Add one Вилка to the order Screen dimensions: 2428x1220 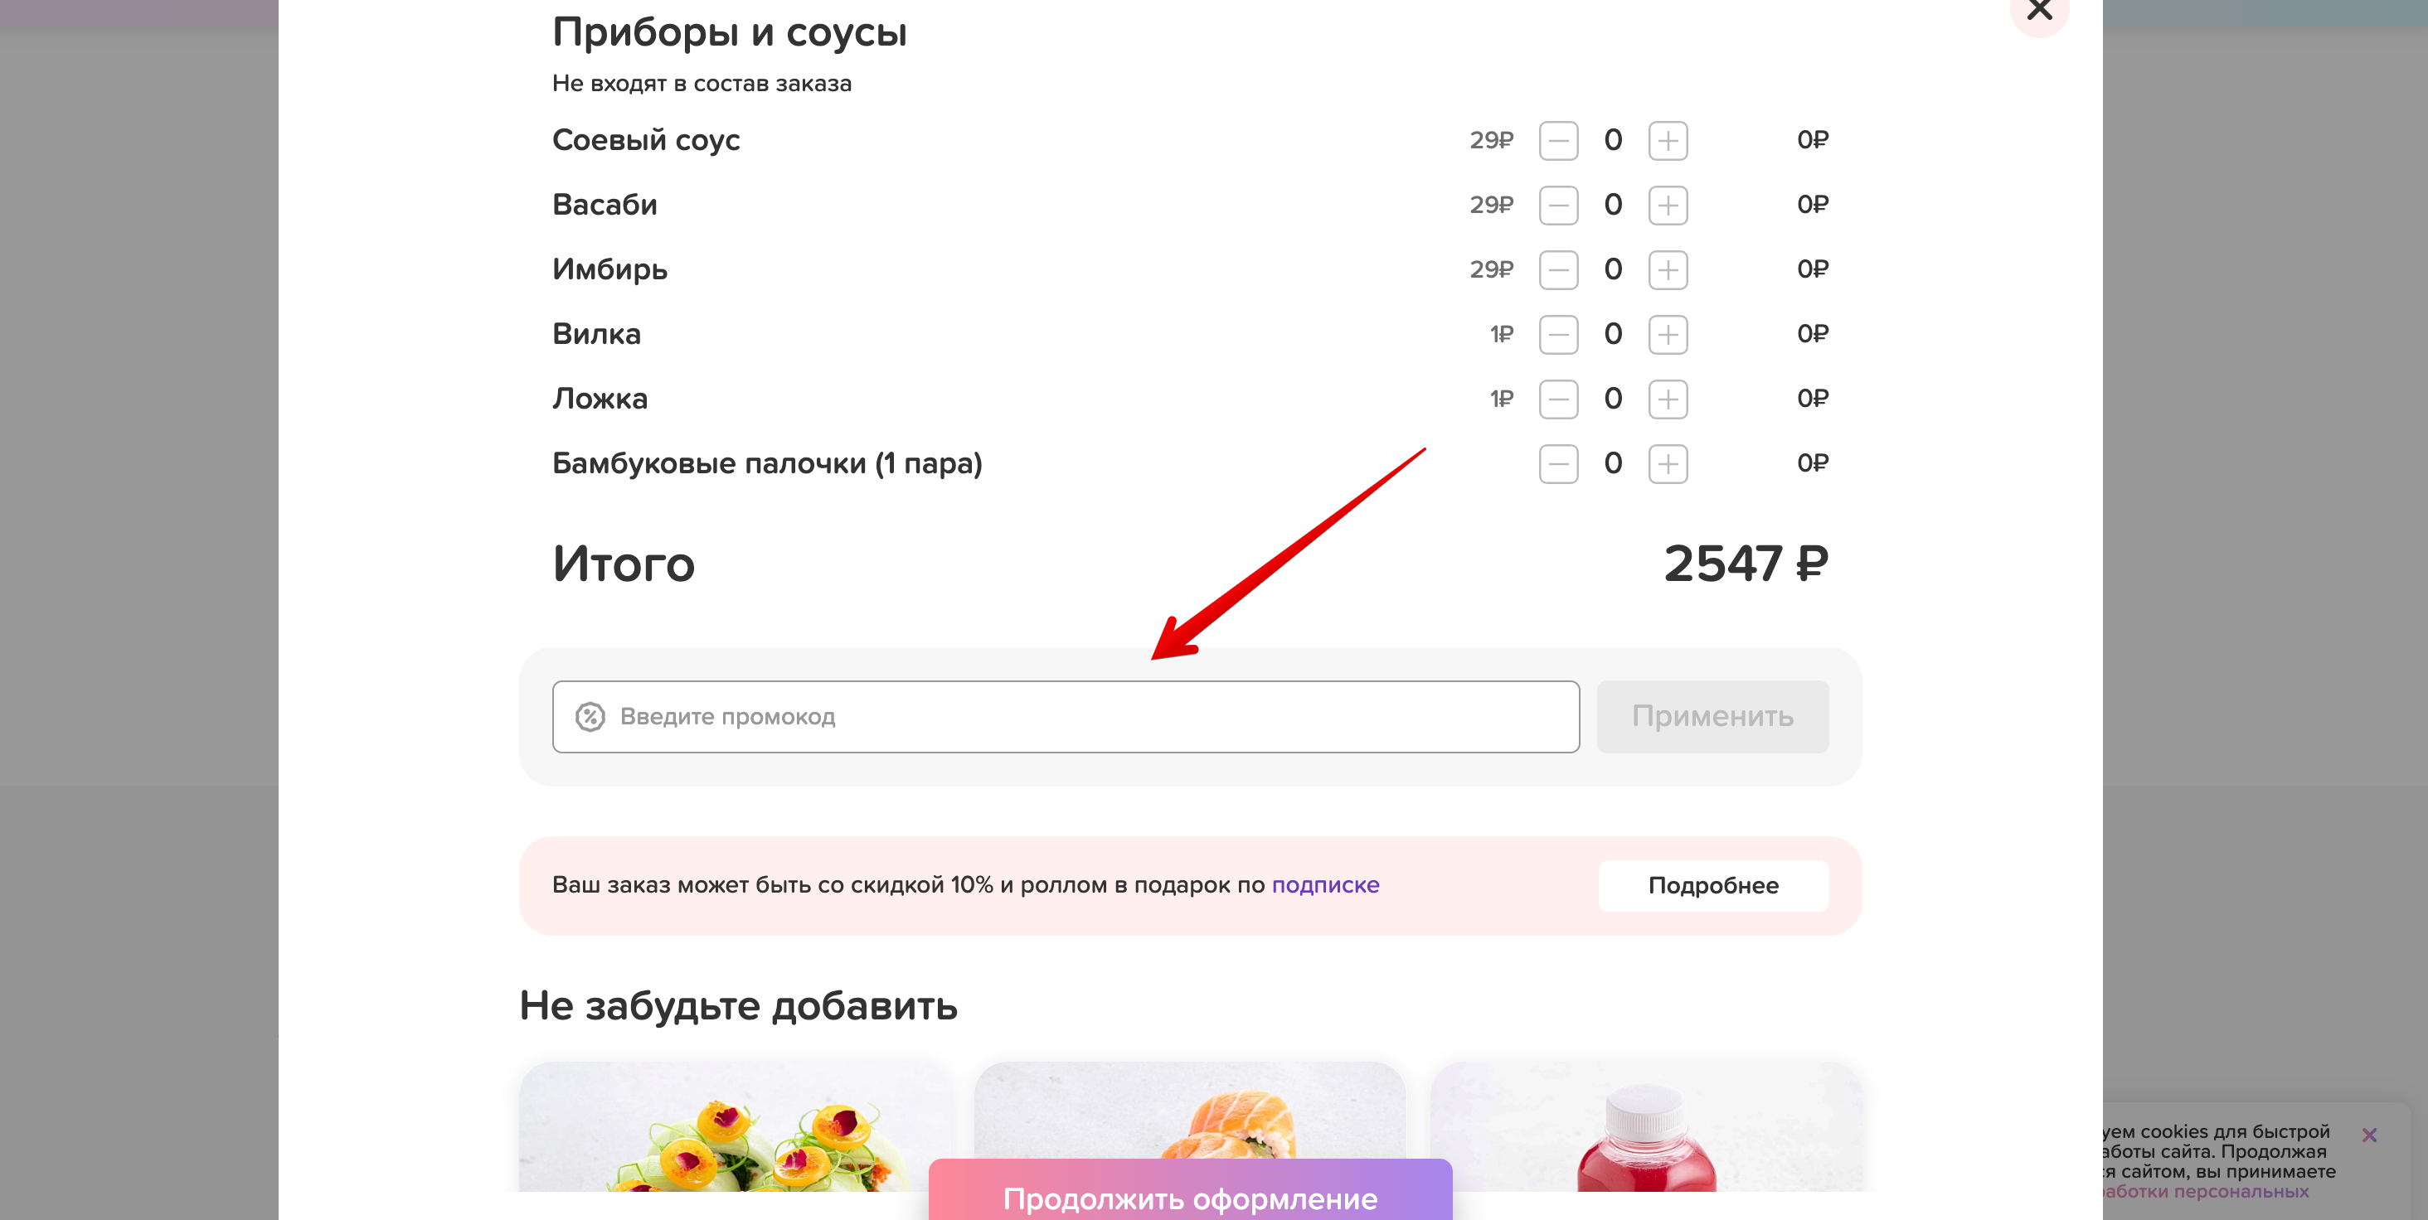(1667, 333)
